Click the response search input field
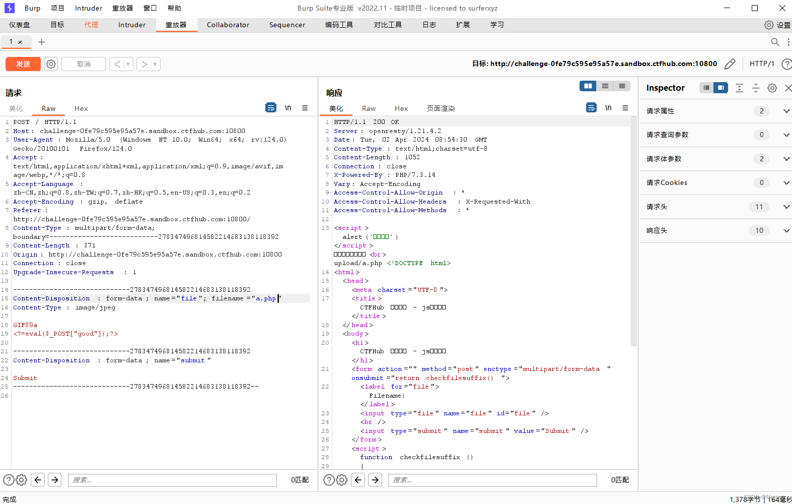The height and width of the screenshot is (504, 792). click(492, 480)
